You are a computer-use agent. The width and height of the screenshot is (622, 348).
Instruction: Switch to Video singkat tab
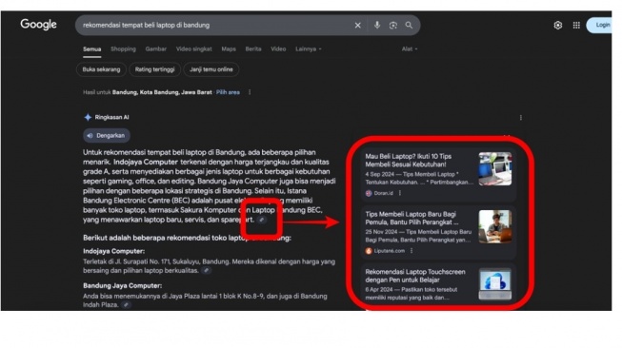pyautogui.click(x=194, y=49)
